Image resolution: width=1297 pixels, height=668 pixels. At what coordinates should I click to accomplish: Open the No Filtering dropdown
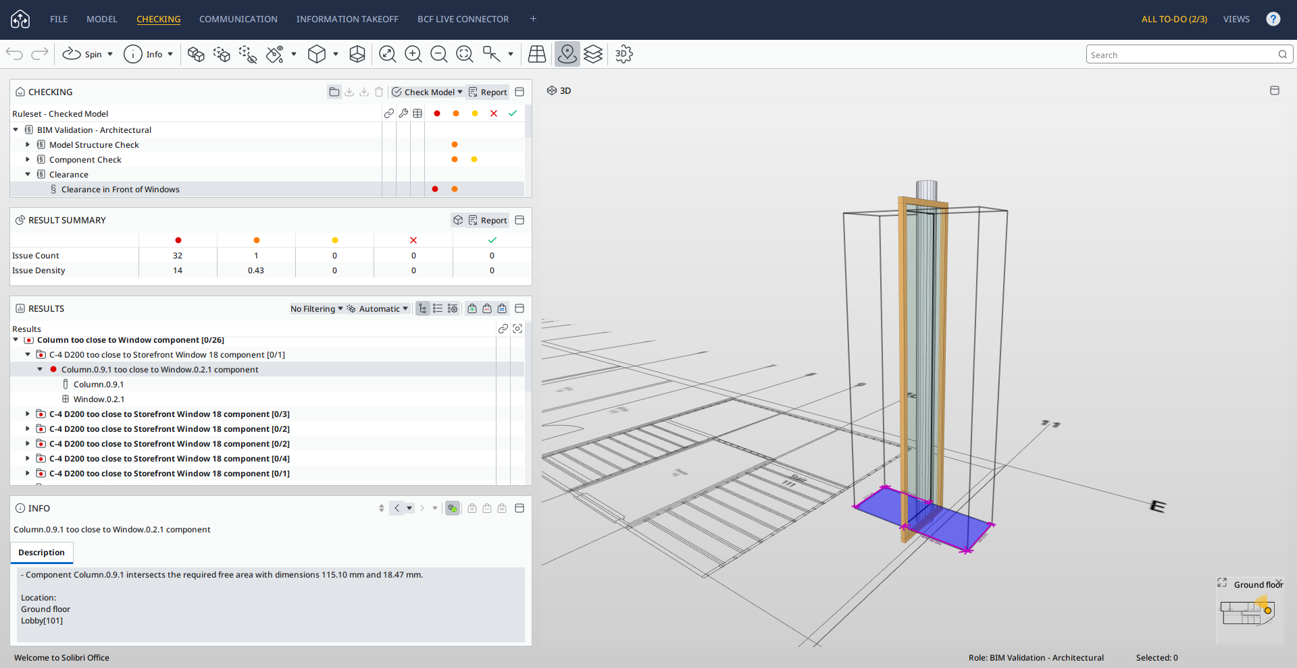point(317,308)
